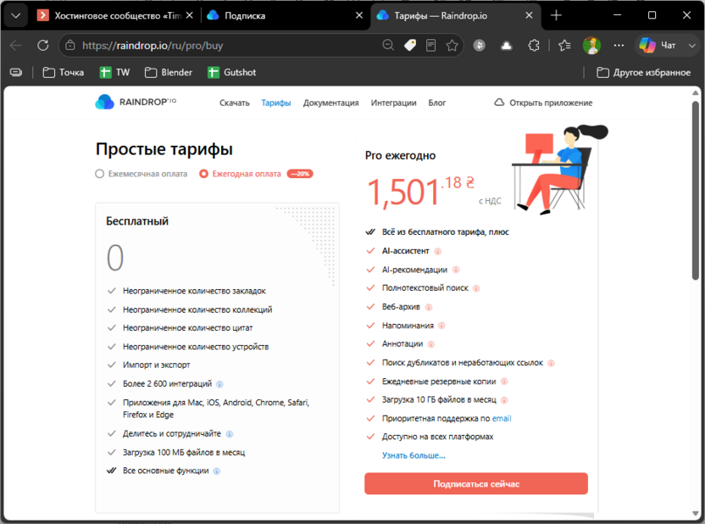
Task: Click the Узнать больше link
Action: tap(414, 455)
